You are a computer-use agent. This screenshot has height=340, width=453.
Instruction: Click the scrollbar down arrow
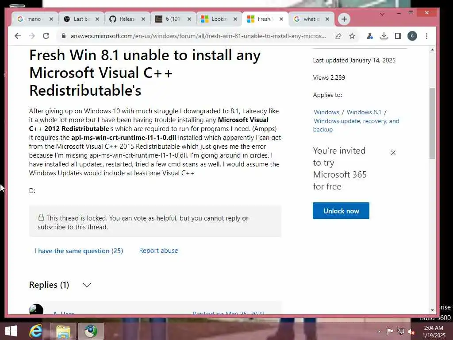click(432, 310)
